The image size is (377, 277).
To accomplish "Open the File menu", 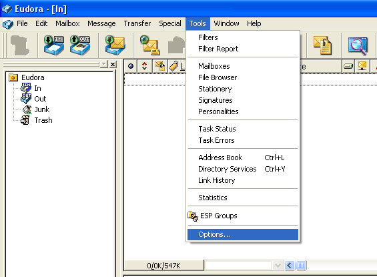I will [22, 23].
